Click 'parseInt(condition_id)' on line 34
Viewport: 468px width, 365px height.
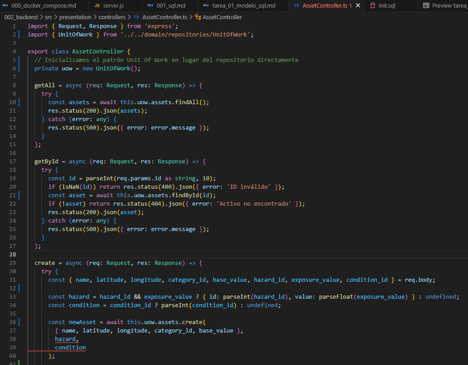click(x=199, y=305)
